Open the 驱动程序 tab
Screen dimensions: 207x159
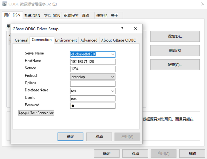click(71, 16)
